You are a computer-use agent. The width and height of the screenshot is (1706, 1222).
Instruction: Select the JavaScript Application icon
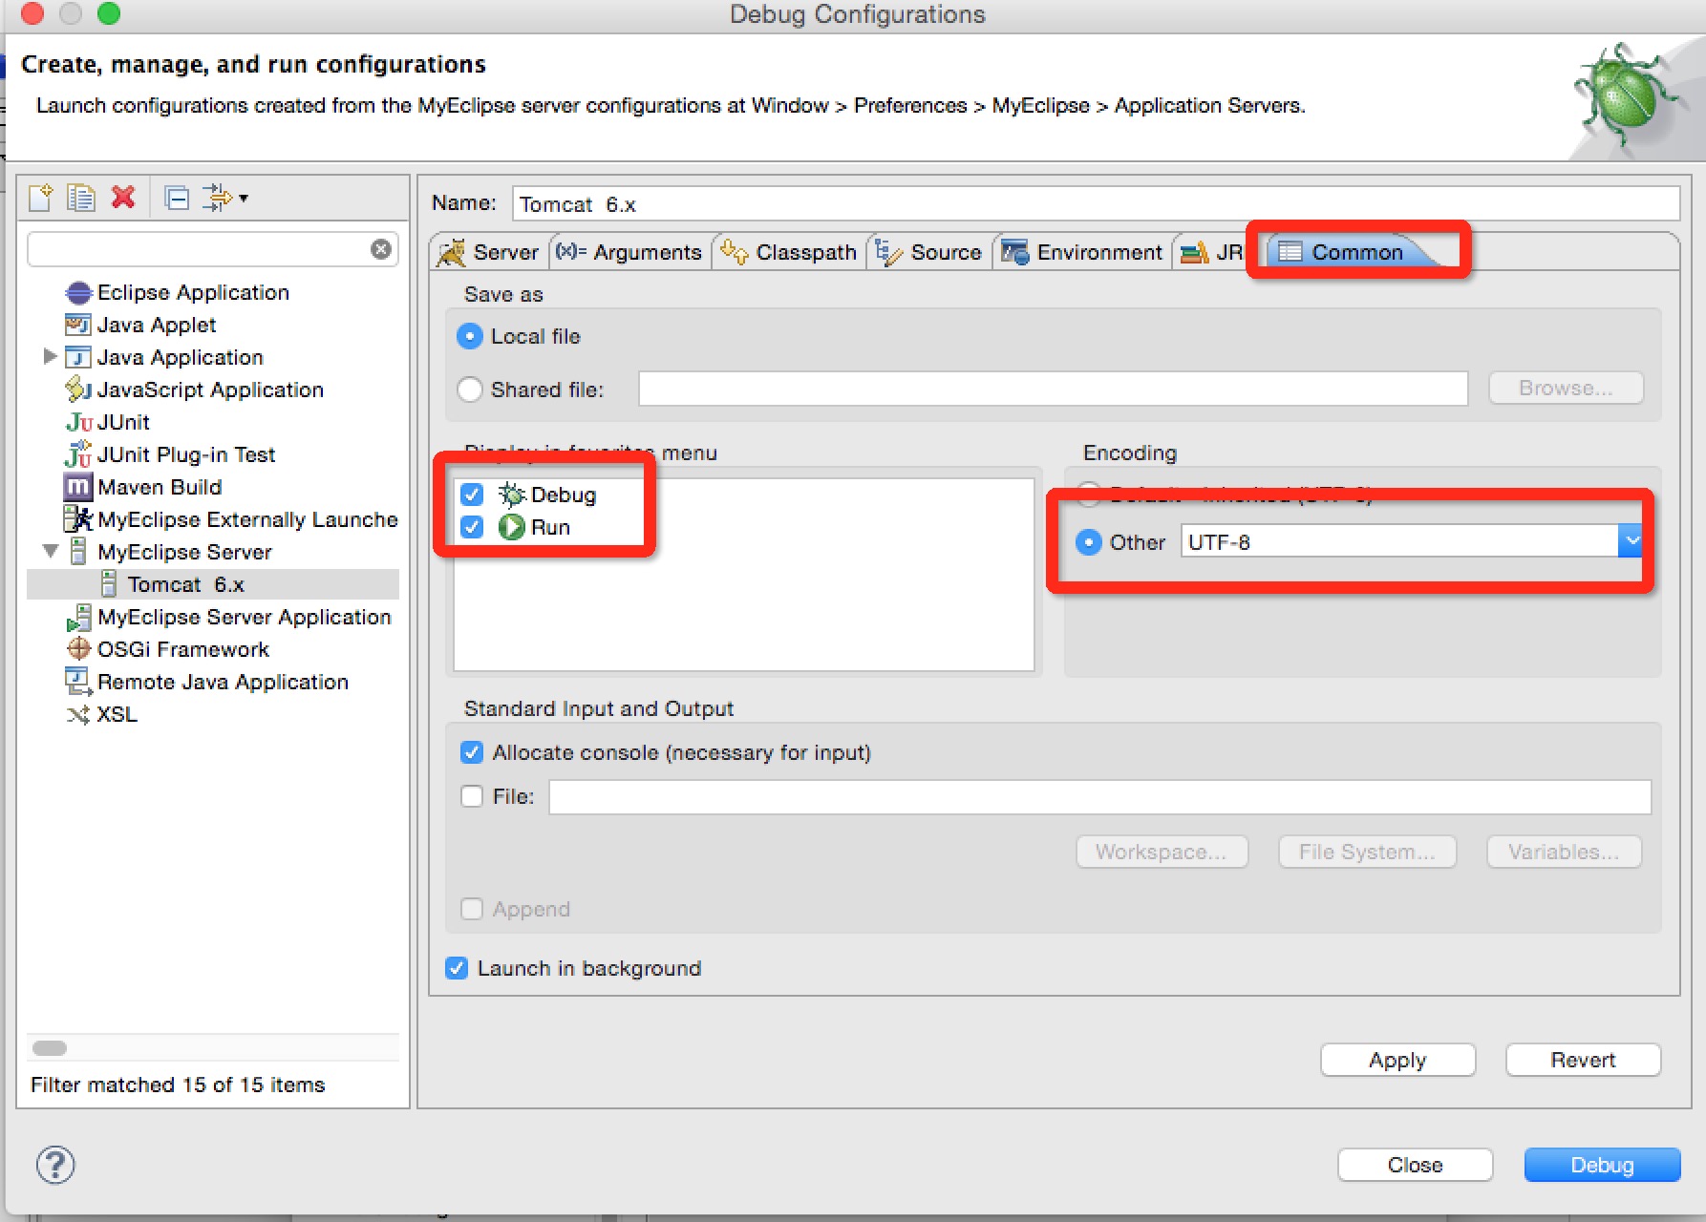coord(78,390)
